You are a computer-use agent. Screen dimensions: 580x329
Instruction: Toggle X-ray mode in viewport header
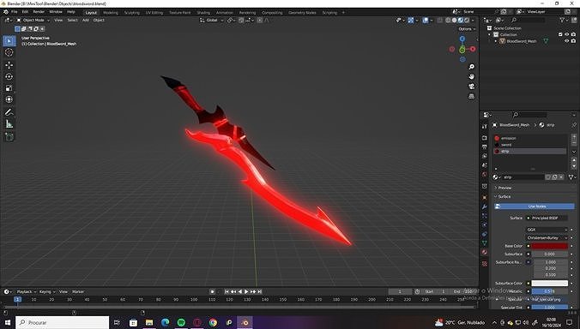[439, 21]
